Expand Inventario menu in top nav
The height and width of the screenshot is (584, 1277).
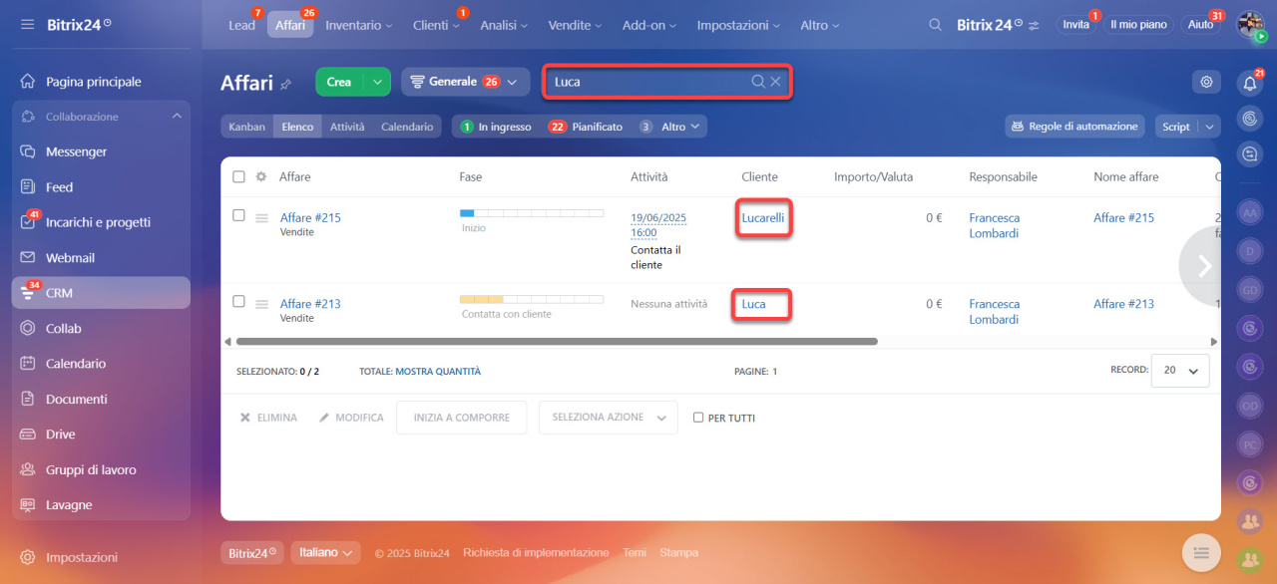coord(359,25)
